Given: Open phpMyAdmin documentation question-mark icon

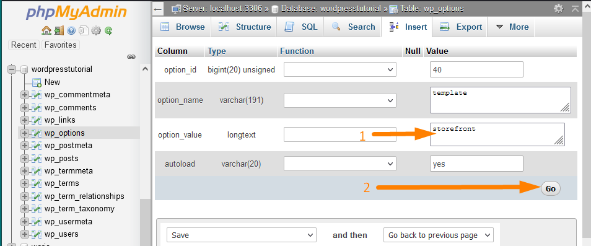Looking at the screenshot, I should pyautogui.click(x=71, y=30).
